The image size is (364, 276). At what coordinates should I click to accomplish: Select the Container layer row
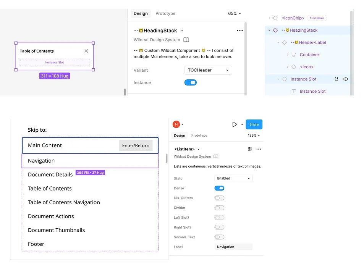tap(307, 55)
